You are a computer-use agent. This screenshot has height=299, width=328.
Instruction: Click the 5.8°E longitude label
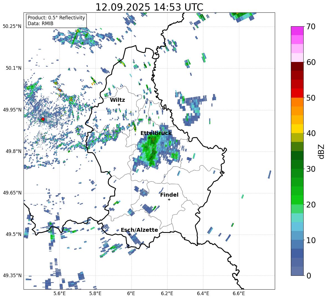point(95,293)
